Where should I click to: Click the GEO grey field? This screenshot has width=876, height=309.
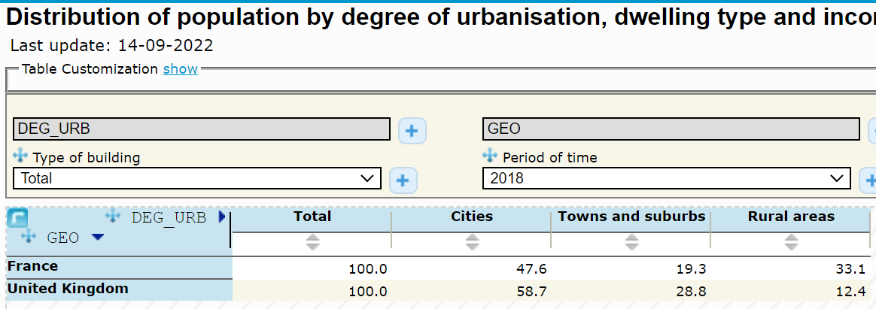click(x=671, y=129)
